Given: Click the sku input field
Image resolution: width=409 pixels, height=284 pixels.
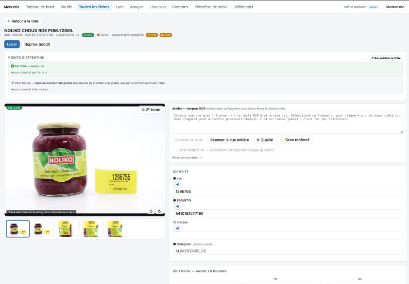Looking at the screenshot, I should pyautogui.click(x=288, y=191).
